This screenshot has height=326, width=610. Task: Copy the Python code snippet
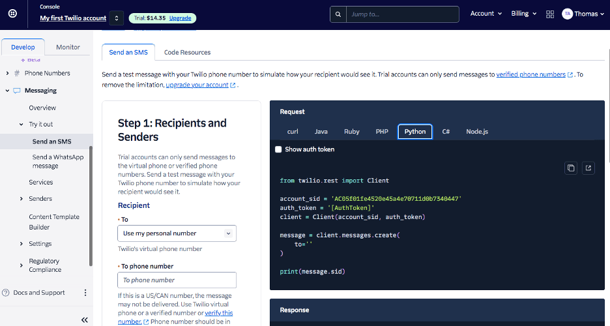(x=571, y=168)
